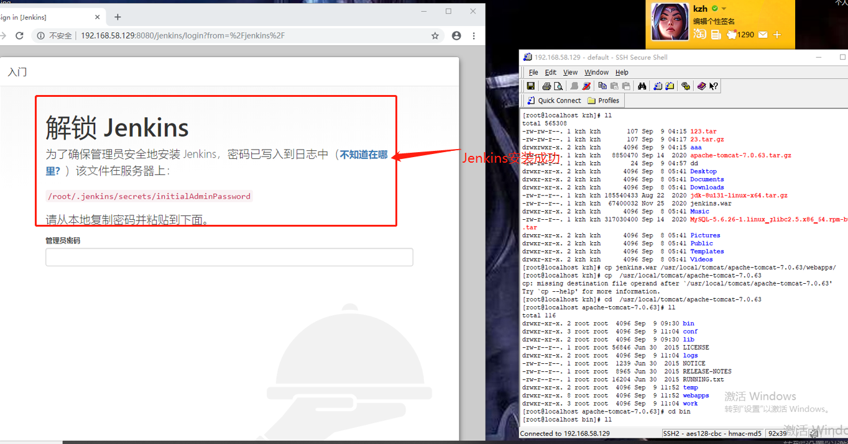Viewport: 848px width, 444px height.
Task: Open the Help menu in SSH Secure Shell
Action: [x=622, y=73]
